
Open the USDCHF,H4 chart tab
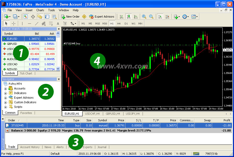tap(92, 114)
